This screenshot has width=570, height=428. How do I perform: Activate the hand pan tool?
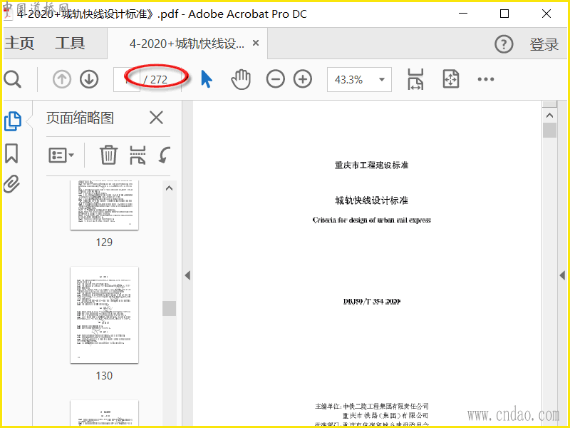pos(241,79)
